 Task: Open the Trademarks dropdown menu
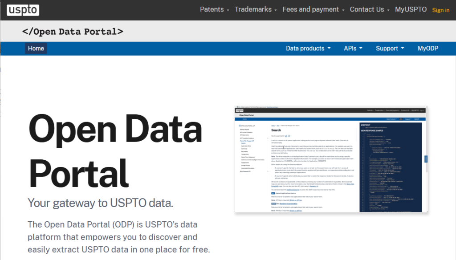pos(256,9)
